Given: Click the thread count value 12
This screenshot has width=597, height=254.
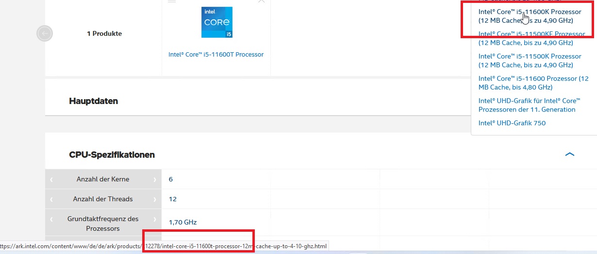Looking at the screenshot, I should 173,199.
